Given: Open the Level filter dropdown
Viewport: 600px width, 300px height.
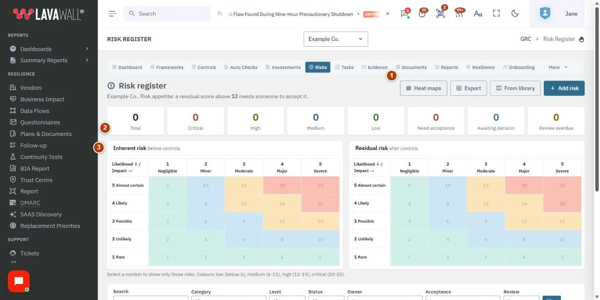Looking at the screenshot, I should coord(287,298).
